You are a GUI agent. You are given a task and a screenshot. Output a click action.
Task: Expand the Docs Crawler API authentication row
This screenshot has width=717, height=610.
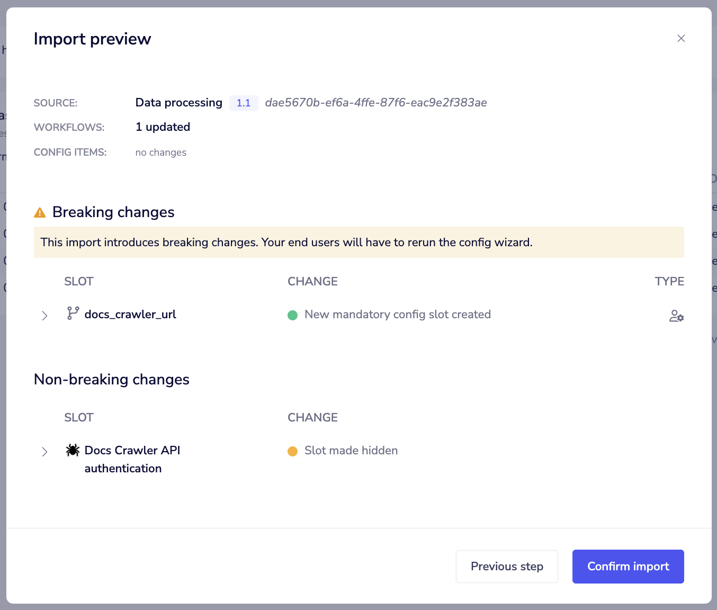click(x=44, y=452)
